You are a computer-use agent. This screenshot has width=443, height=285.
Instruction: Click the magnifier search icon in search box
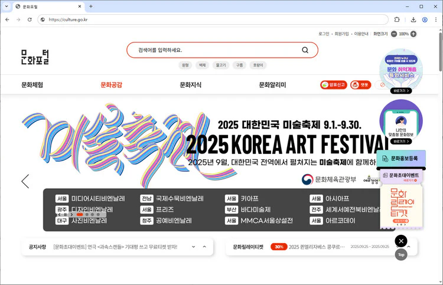(x=305, y=50)
